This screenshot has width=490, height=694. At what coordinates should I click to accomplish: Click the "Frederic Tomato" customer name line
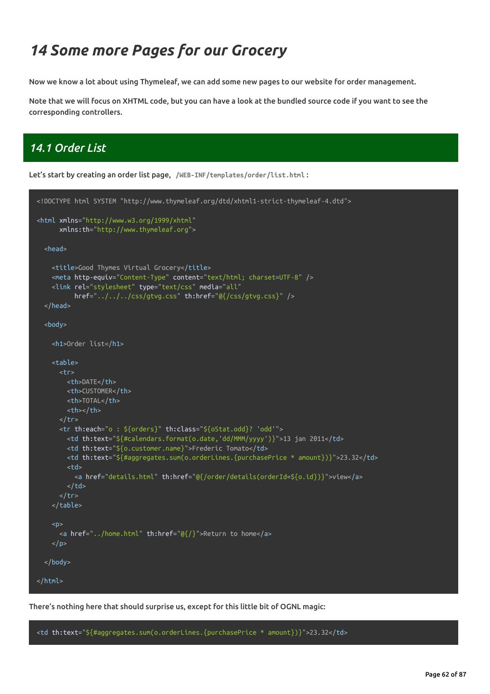click(x=167, y=448)
